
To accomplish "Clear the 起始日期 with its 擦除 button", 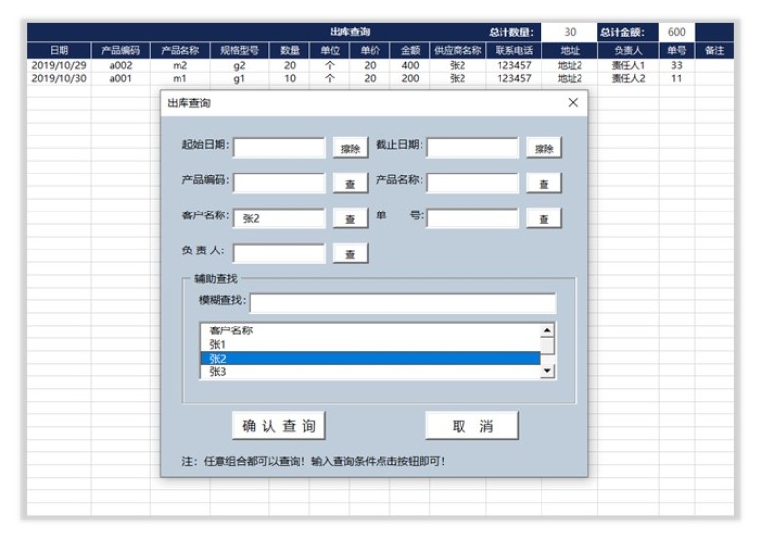I will point(350,148).
